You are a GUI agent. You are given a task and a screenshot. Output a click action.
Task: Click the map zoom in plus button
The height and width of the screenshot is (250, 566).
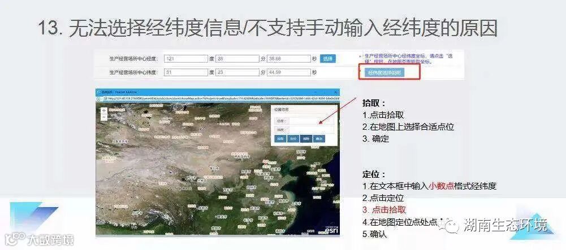click(x=104, y=111)
